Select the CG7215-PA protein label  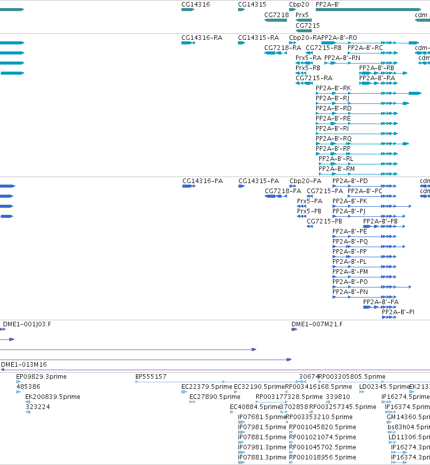(x=325, y=191)
